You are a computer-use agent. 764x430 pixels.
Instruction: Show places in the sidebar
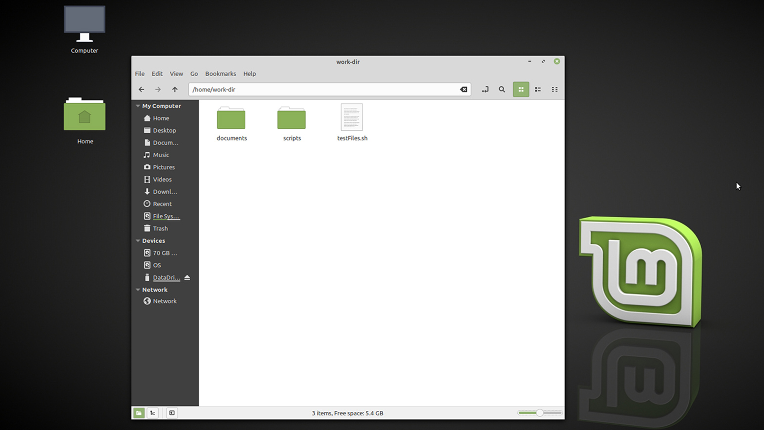coord(139,413)
